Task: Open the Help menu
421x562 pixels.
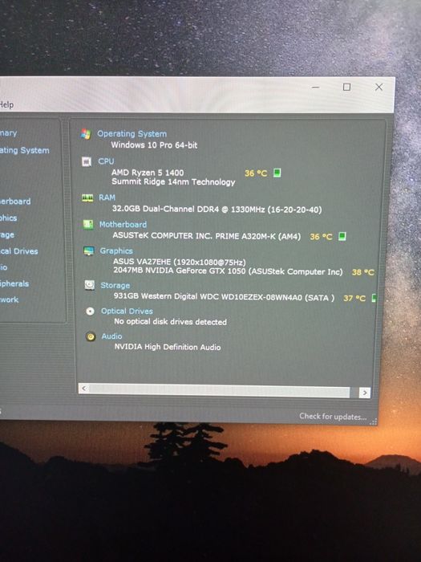Action: pyautogui.click(x=6, y=104)
